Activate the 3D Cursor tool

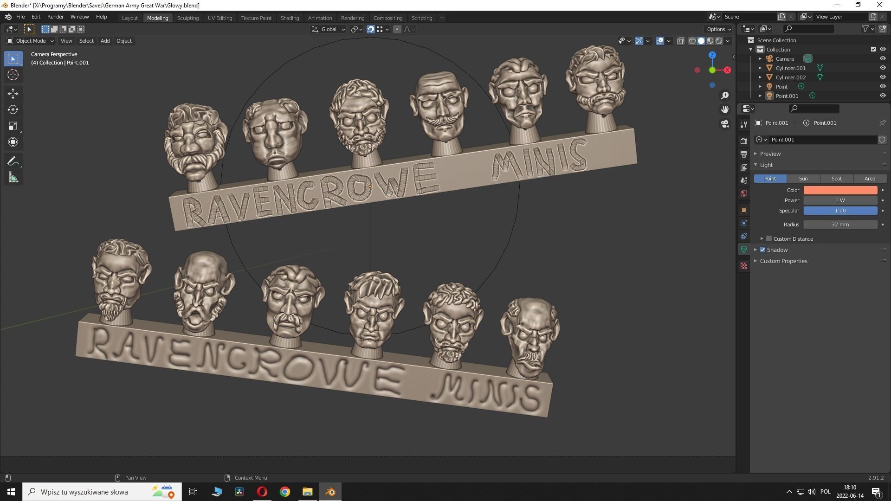(x=13, y=75)
